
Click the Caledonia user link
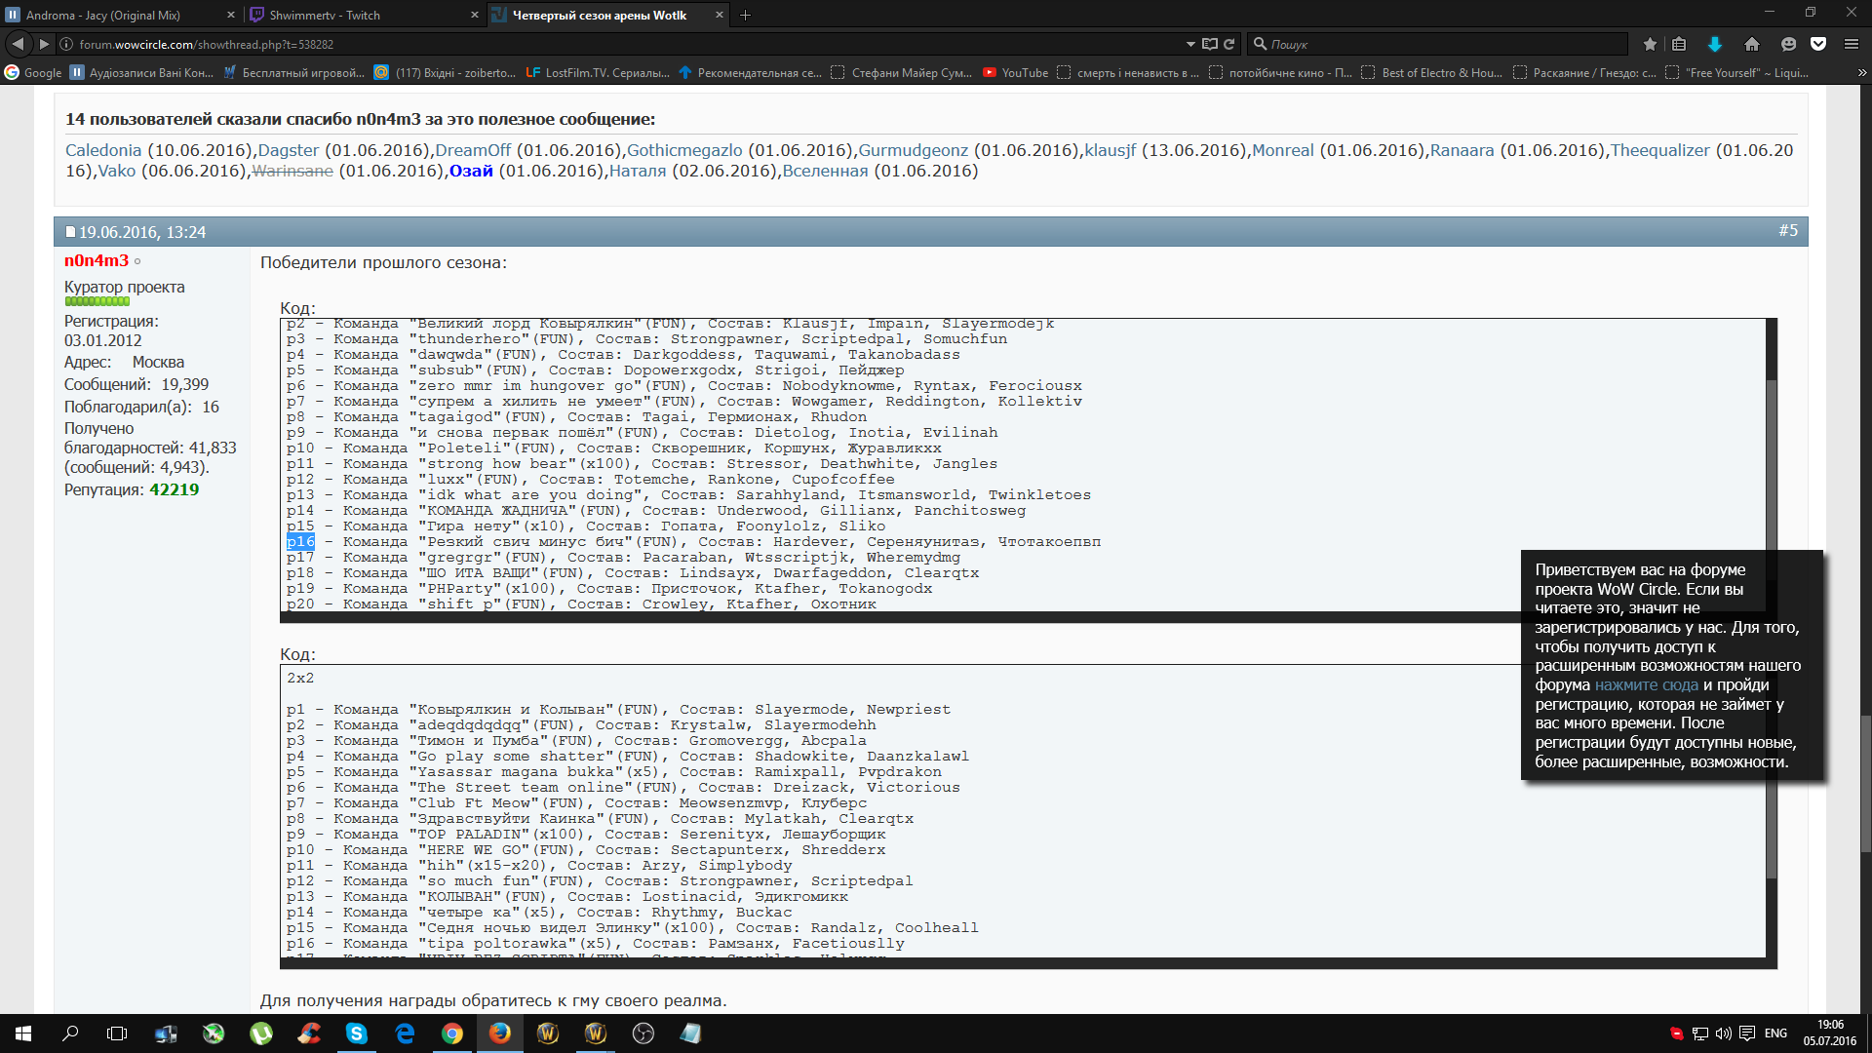tap(103, 150)
